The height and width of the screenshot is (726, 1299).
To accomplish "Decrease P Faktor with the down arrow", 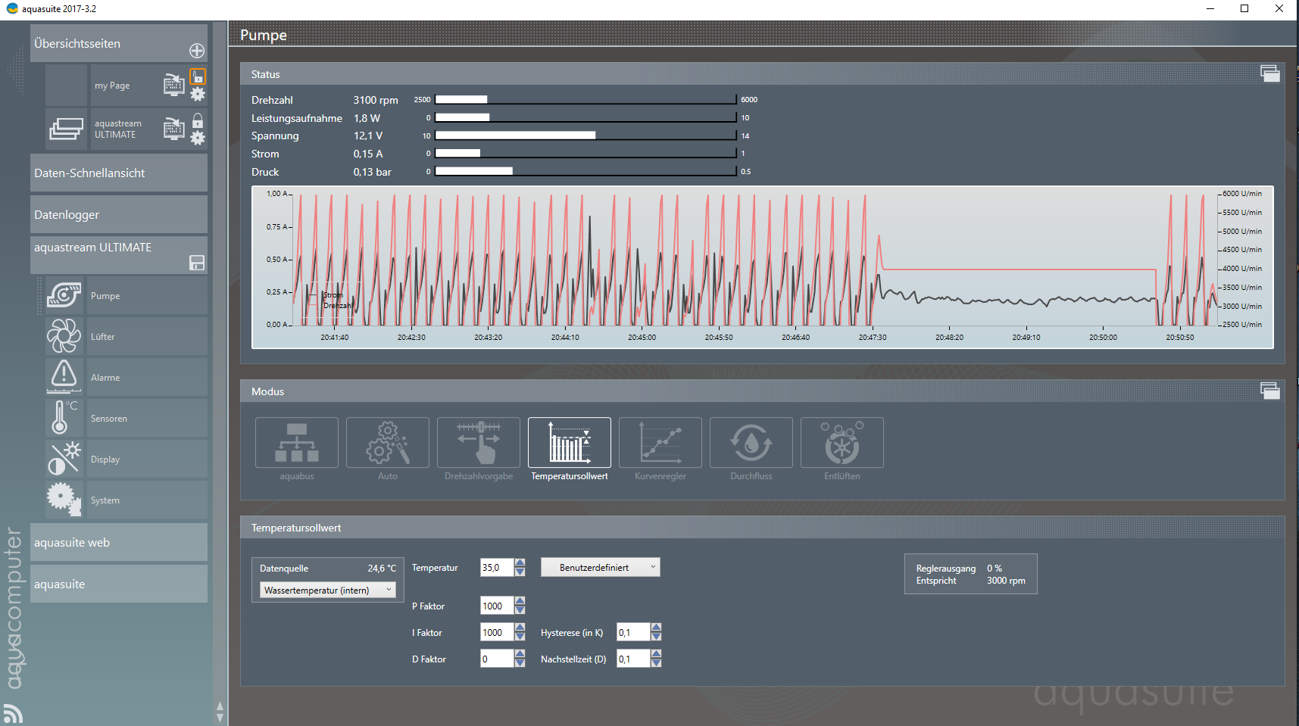I will (x=520, y=610).
